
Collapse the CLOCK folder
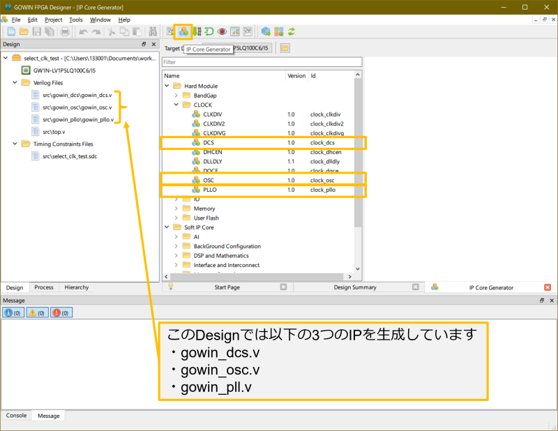click(176, 105)
